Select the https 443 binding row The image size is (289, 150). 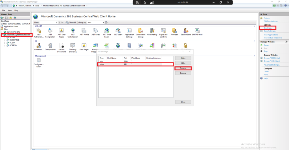coord(136,64)
